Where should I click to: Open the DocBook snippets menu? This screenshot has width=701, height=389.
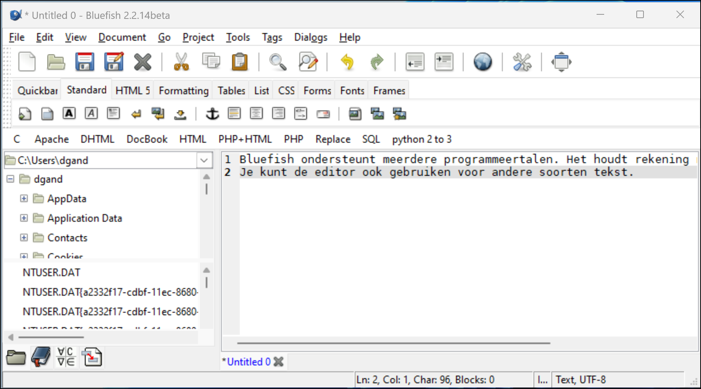click(x=147, y=139)
